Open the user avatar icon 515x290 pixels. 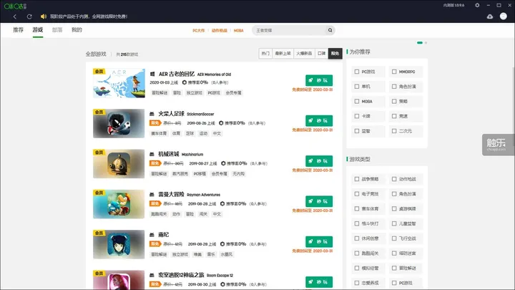tap(503, 16)
